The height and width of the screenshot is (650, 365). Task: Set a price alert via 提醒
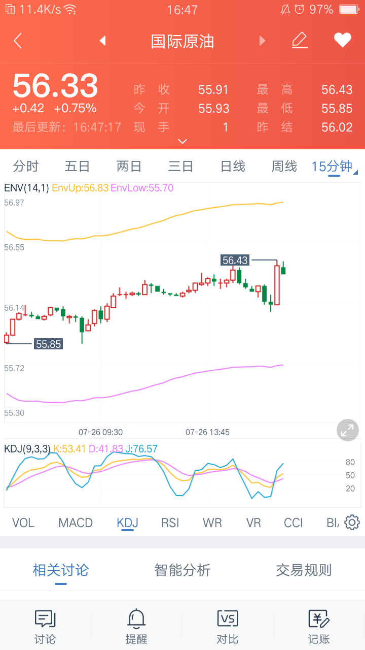pyautogui.click(x=136, y=627)
